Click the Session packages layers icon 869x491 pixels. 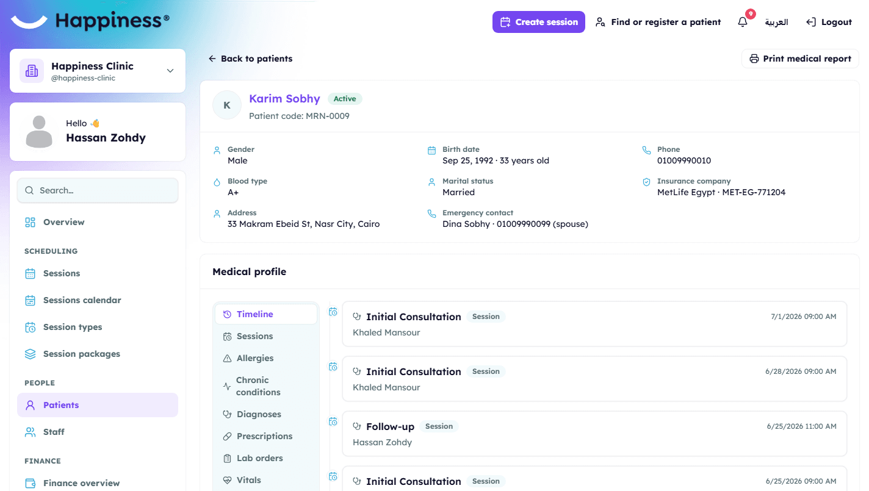coord(30,354)
